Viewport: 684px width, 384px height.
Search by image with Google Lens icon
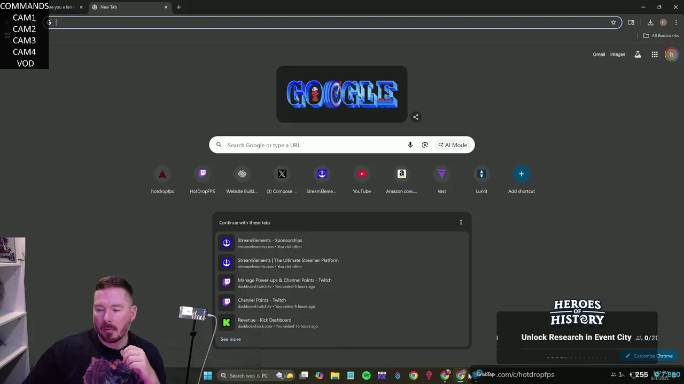(x=425, y=145)
